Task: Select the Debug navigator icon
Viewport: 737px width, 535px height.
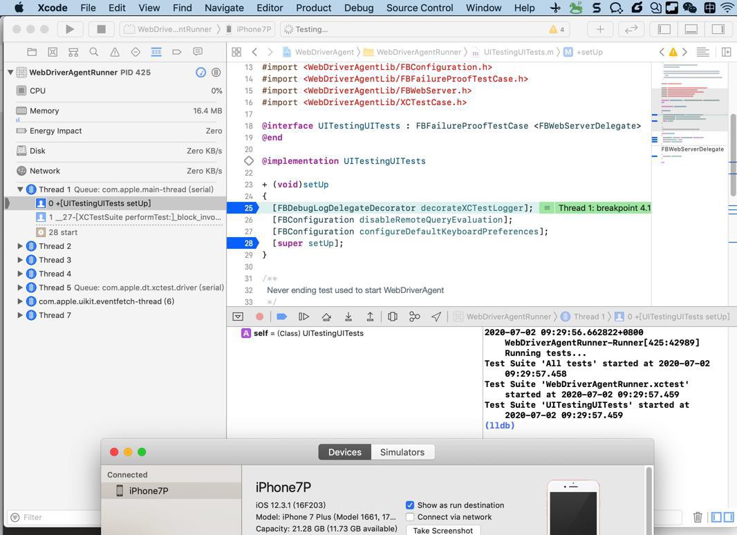Action: point(156,52)
